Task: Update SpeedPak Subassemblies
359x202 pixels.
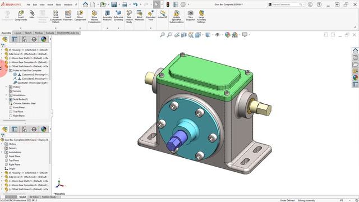Action: (x=177, y=16)
